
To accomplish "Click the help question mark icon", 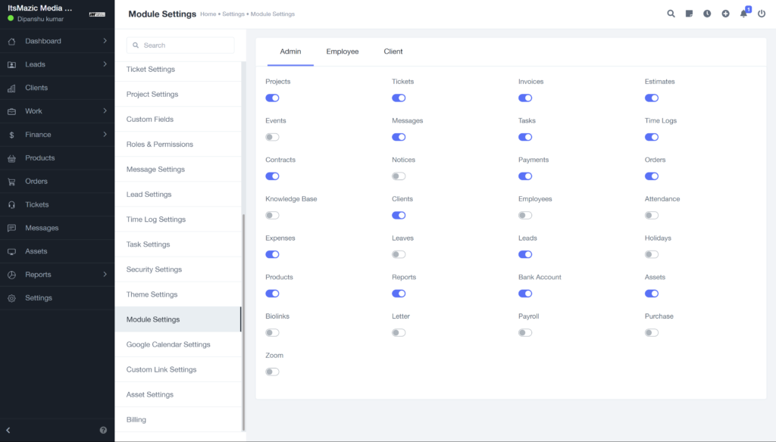I will [x=103, y=430].
